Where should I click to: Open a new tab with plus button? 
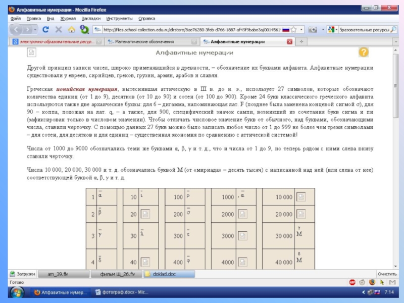click(x=301, y=42)
